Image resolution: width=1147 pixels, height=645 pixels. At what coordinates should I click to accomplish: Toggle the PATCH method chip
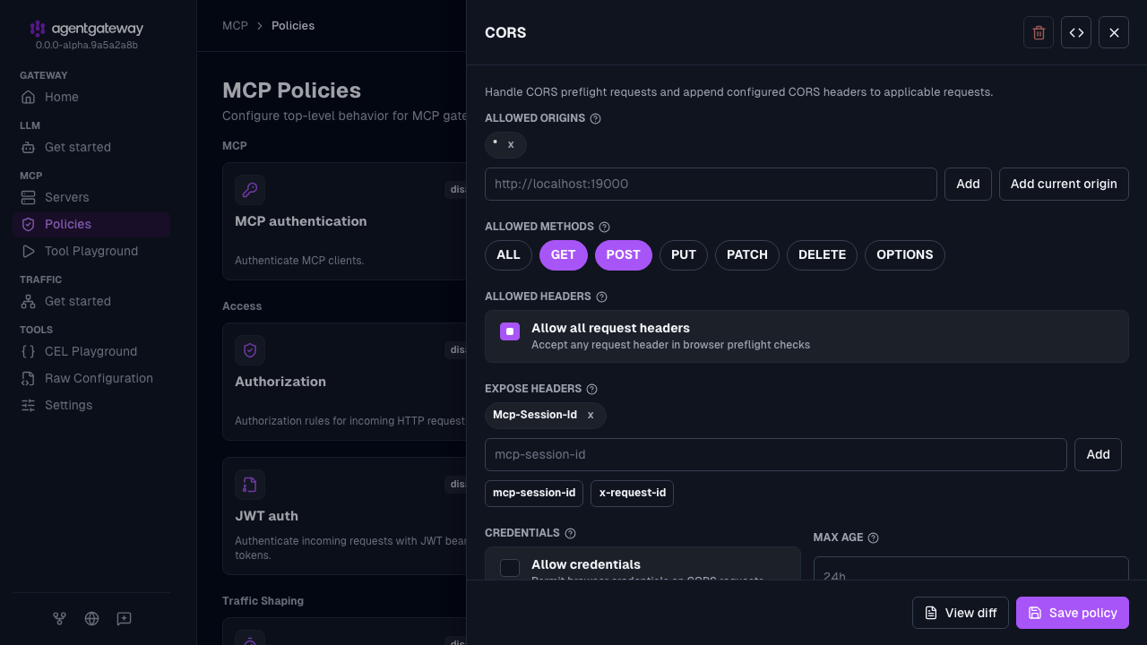coord(747,255)
